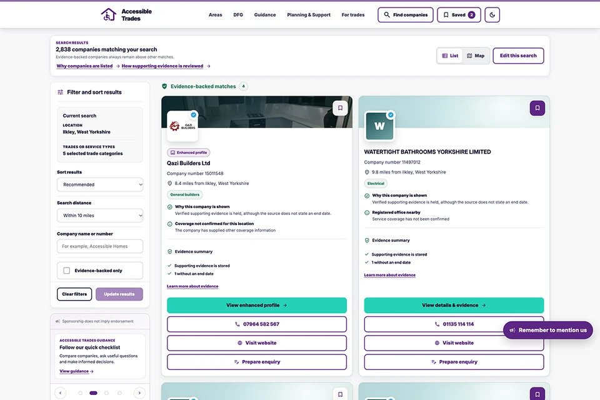Switch to List view
This screenshot has width=600, height=400.
point(450,56)
